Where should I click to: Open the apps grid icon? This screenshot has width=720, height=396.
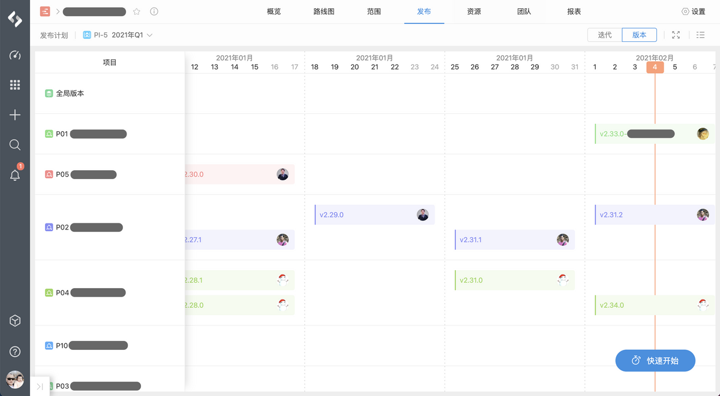tap(15, 85)
